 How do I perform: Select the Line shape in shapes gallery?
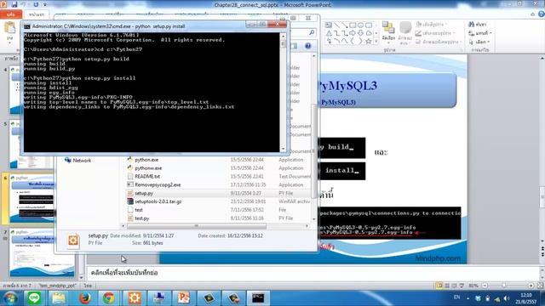click(336, 25)
